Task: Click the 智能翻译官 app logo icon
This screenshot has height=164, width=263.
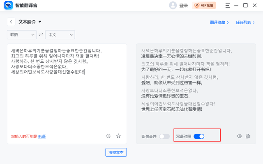Action: (x=8, y=5)
